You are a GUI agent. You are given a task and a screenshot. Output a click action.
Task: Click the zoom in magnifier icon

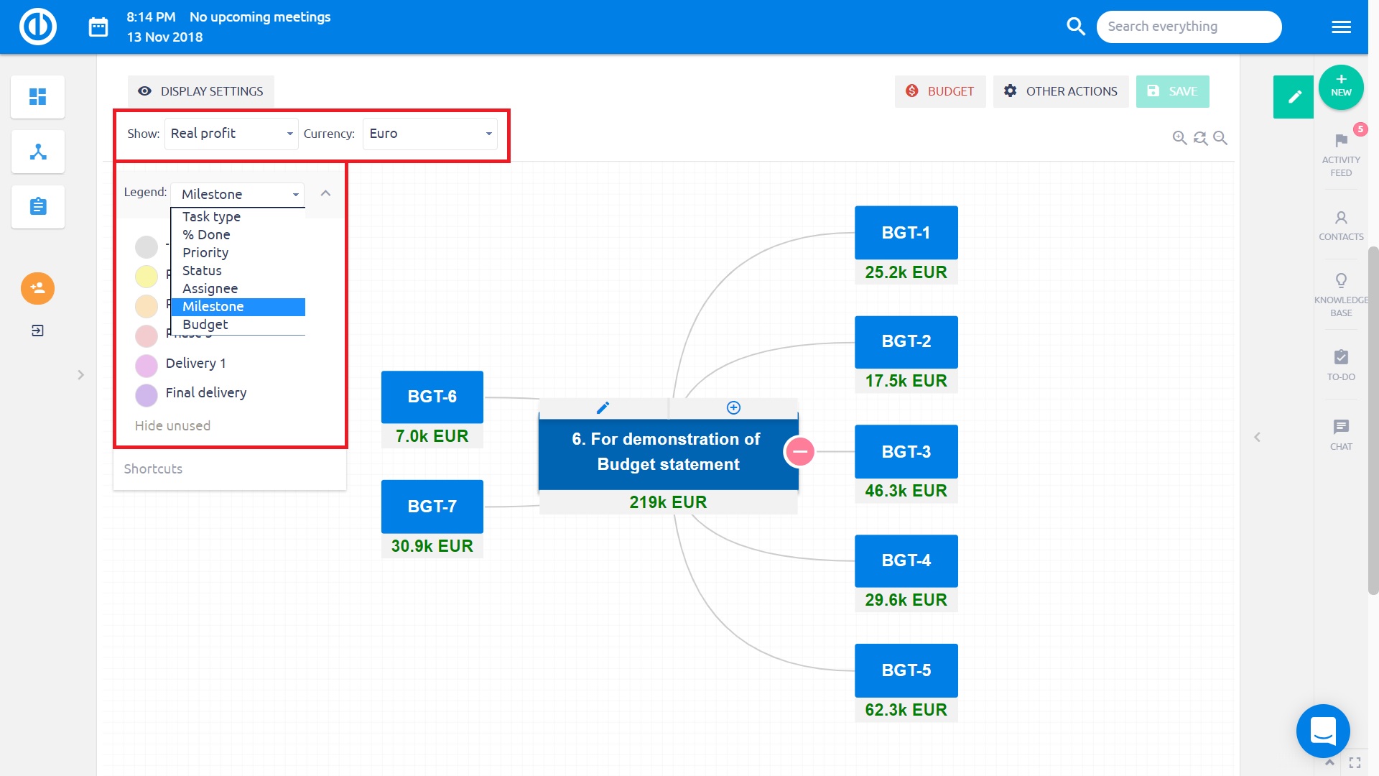(1179, 137)
